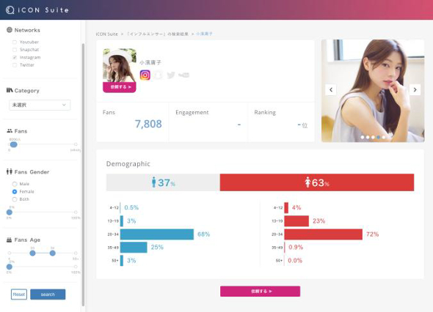This screenshot has width=433, height=312.
Task: Select the first carousel dot
Action: 363,137
